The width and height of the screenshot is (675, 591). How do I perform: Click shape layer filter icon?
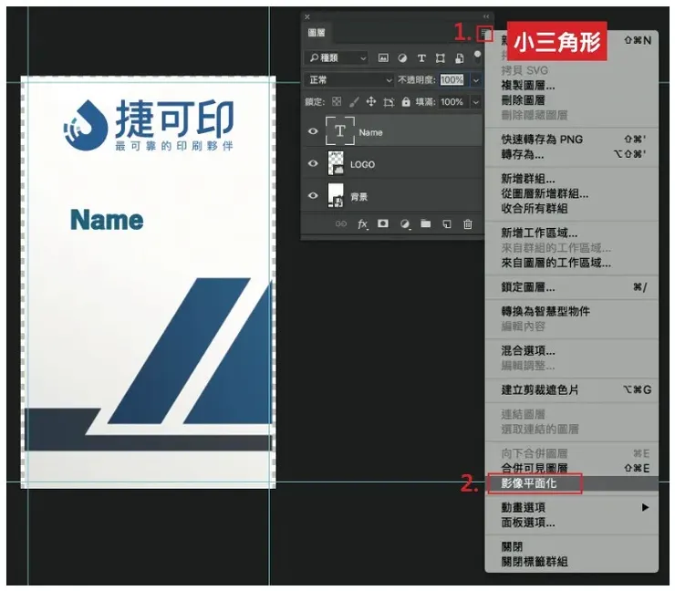click(x=440, y=58)
